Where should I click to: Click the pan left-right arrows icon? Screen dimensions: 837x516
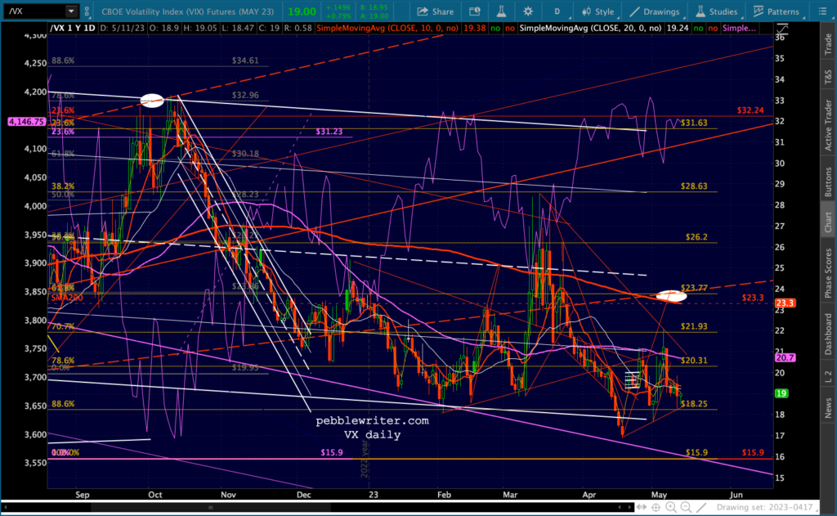point(642,507)
